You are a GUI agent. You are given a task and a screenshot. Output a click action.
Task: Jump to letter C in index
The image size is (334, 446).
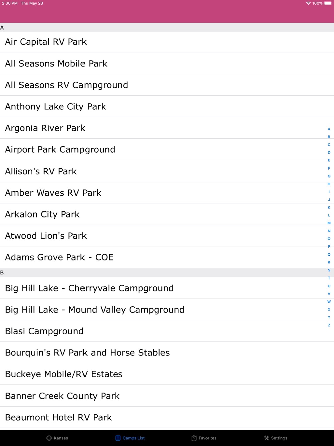(x=329, y=145)
